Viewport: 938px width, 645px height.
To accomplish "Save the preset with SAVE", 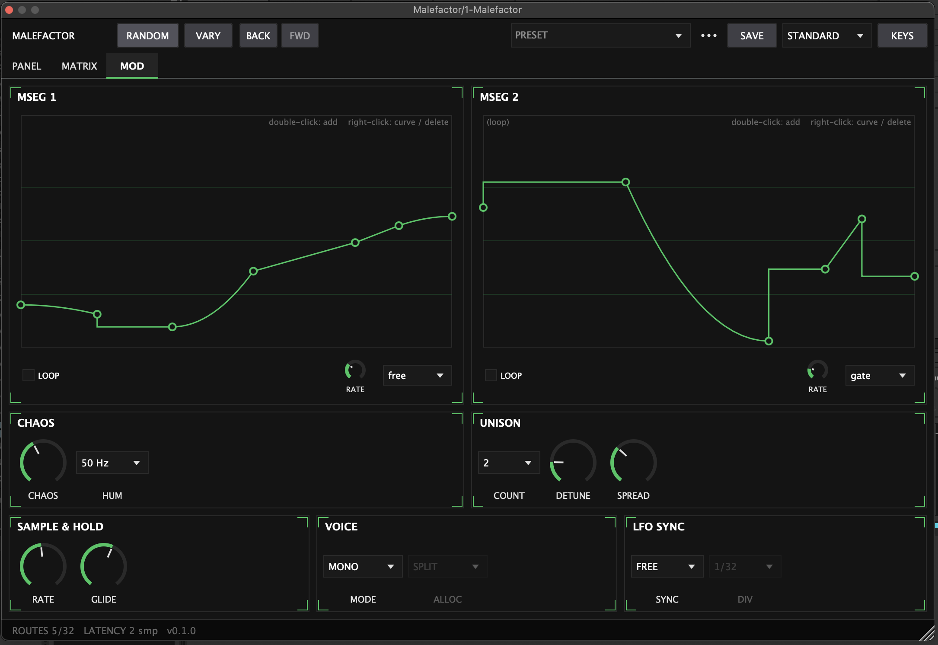I will pos(752,35).
